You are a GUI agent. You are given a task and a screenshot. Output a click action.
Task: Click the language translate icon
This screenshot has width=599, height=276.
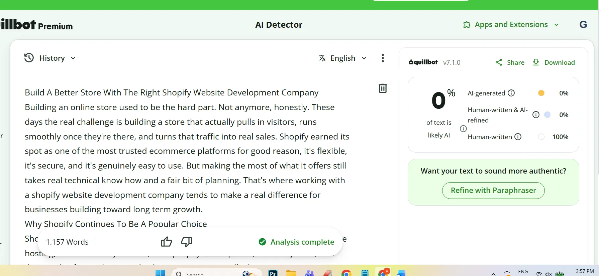coord(322,58)
